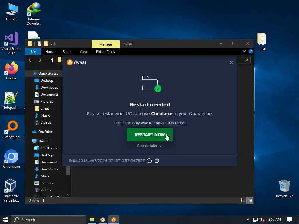This screenshot has height=224, width=299.
Task: Click the RESTART NOW button
Action: (150, 135)
